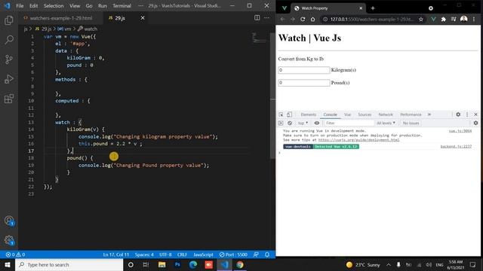Click the feedback icon in status bar
This screenshot has width=483, height=271.
256,254
